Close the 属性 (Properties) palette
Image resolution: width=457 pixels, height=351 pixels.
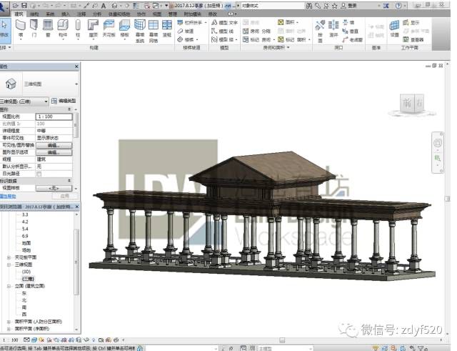76,66
